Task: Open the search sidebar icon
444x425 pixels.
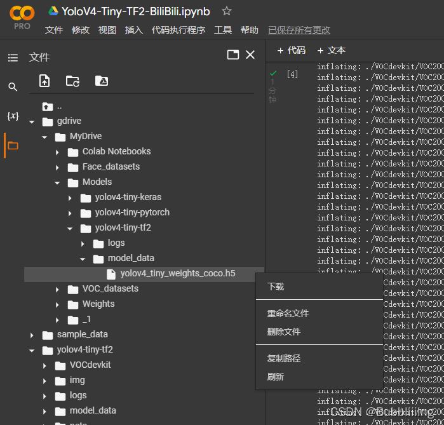Action: tap(13, 86)
